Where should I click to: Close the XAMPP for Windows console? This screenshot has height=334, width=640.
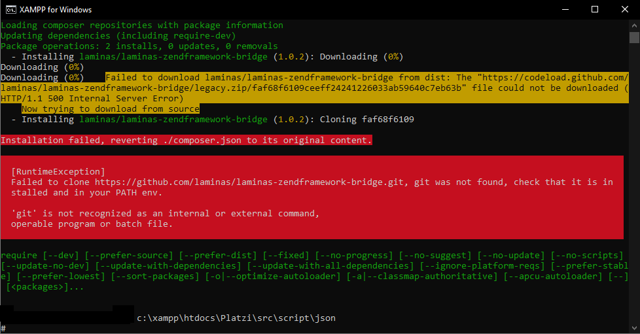click(625, 9)
